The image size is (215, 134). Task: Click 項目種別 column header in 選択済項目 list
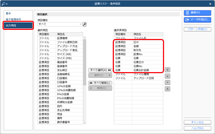(123, 34)
